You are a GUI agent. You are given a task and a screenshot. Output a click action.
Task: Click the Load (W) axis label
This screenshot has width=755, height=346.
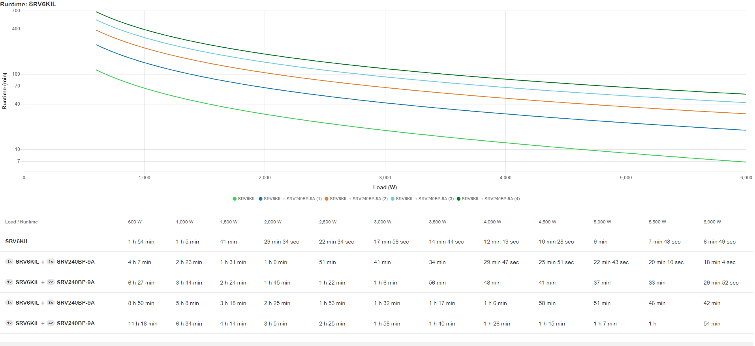click(385, 188)
